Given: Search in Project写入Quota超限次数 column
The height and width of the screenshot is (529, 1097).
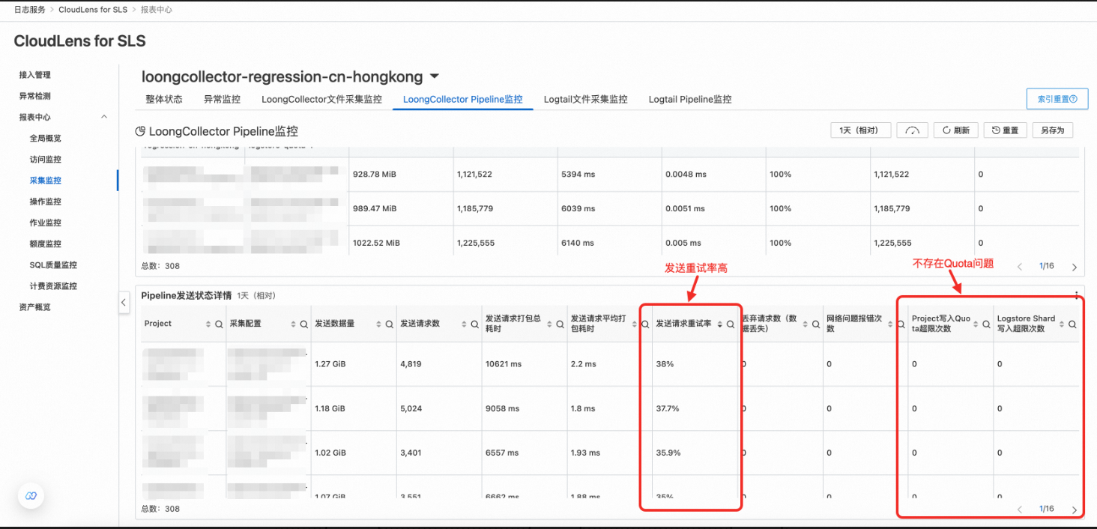Looking at the screenshot, I should (987, 324).
